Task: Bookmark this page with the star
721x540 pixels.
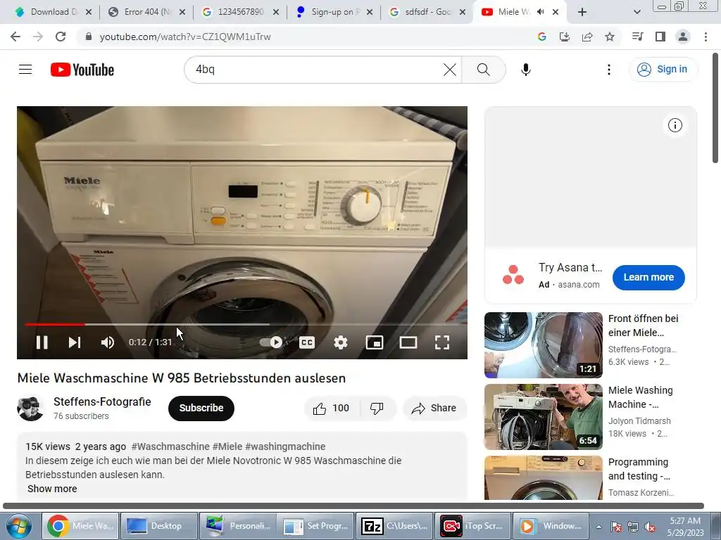Action: click(x=610, y=37)
